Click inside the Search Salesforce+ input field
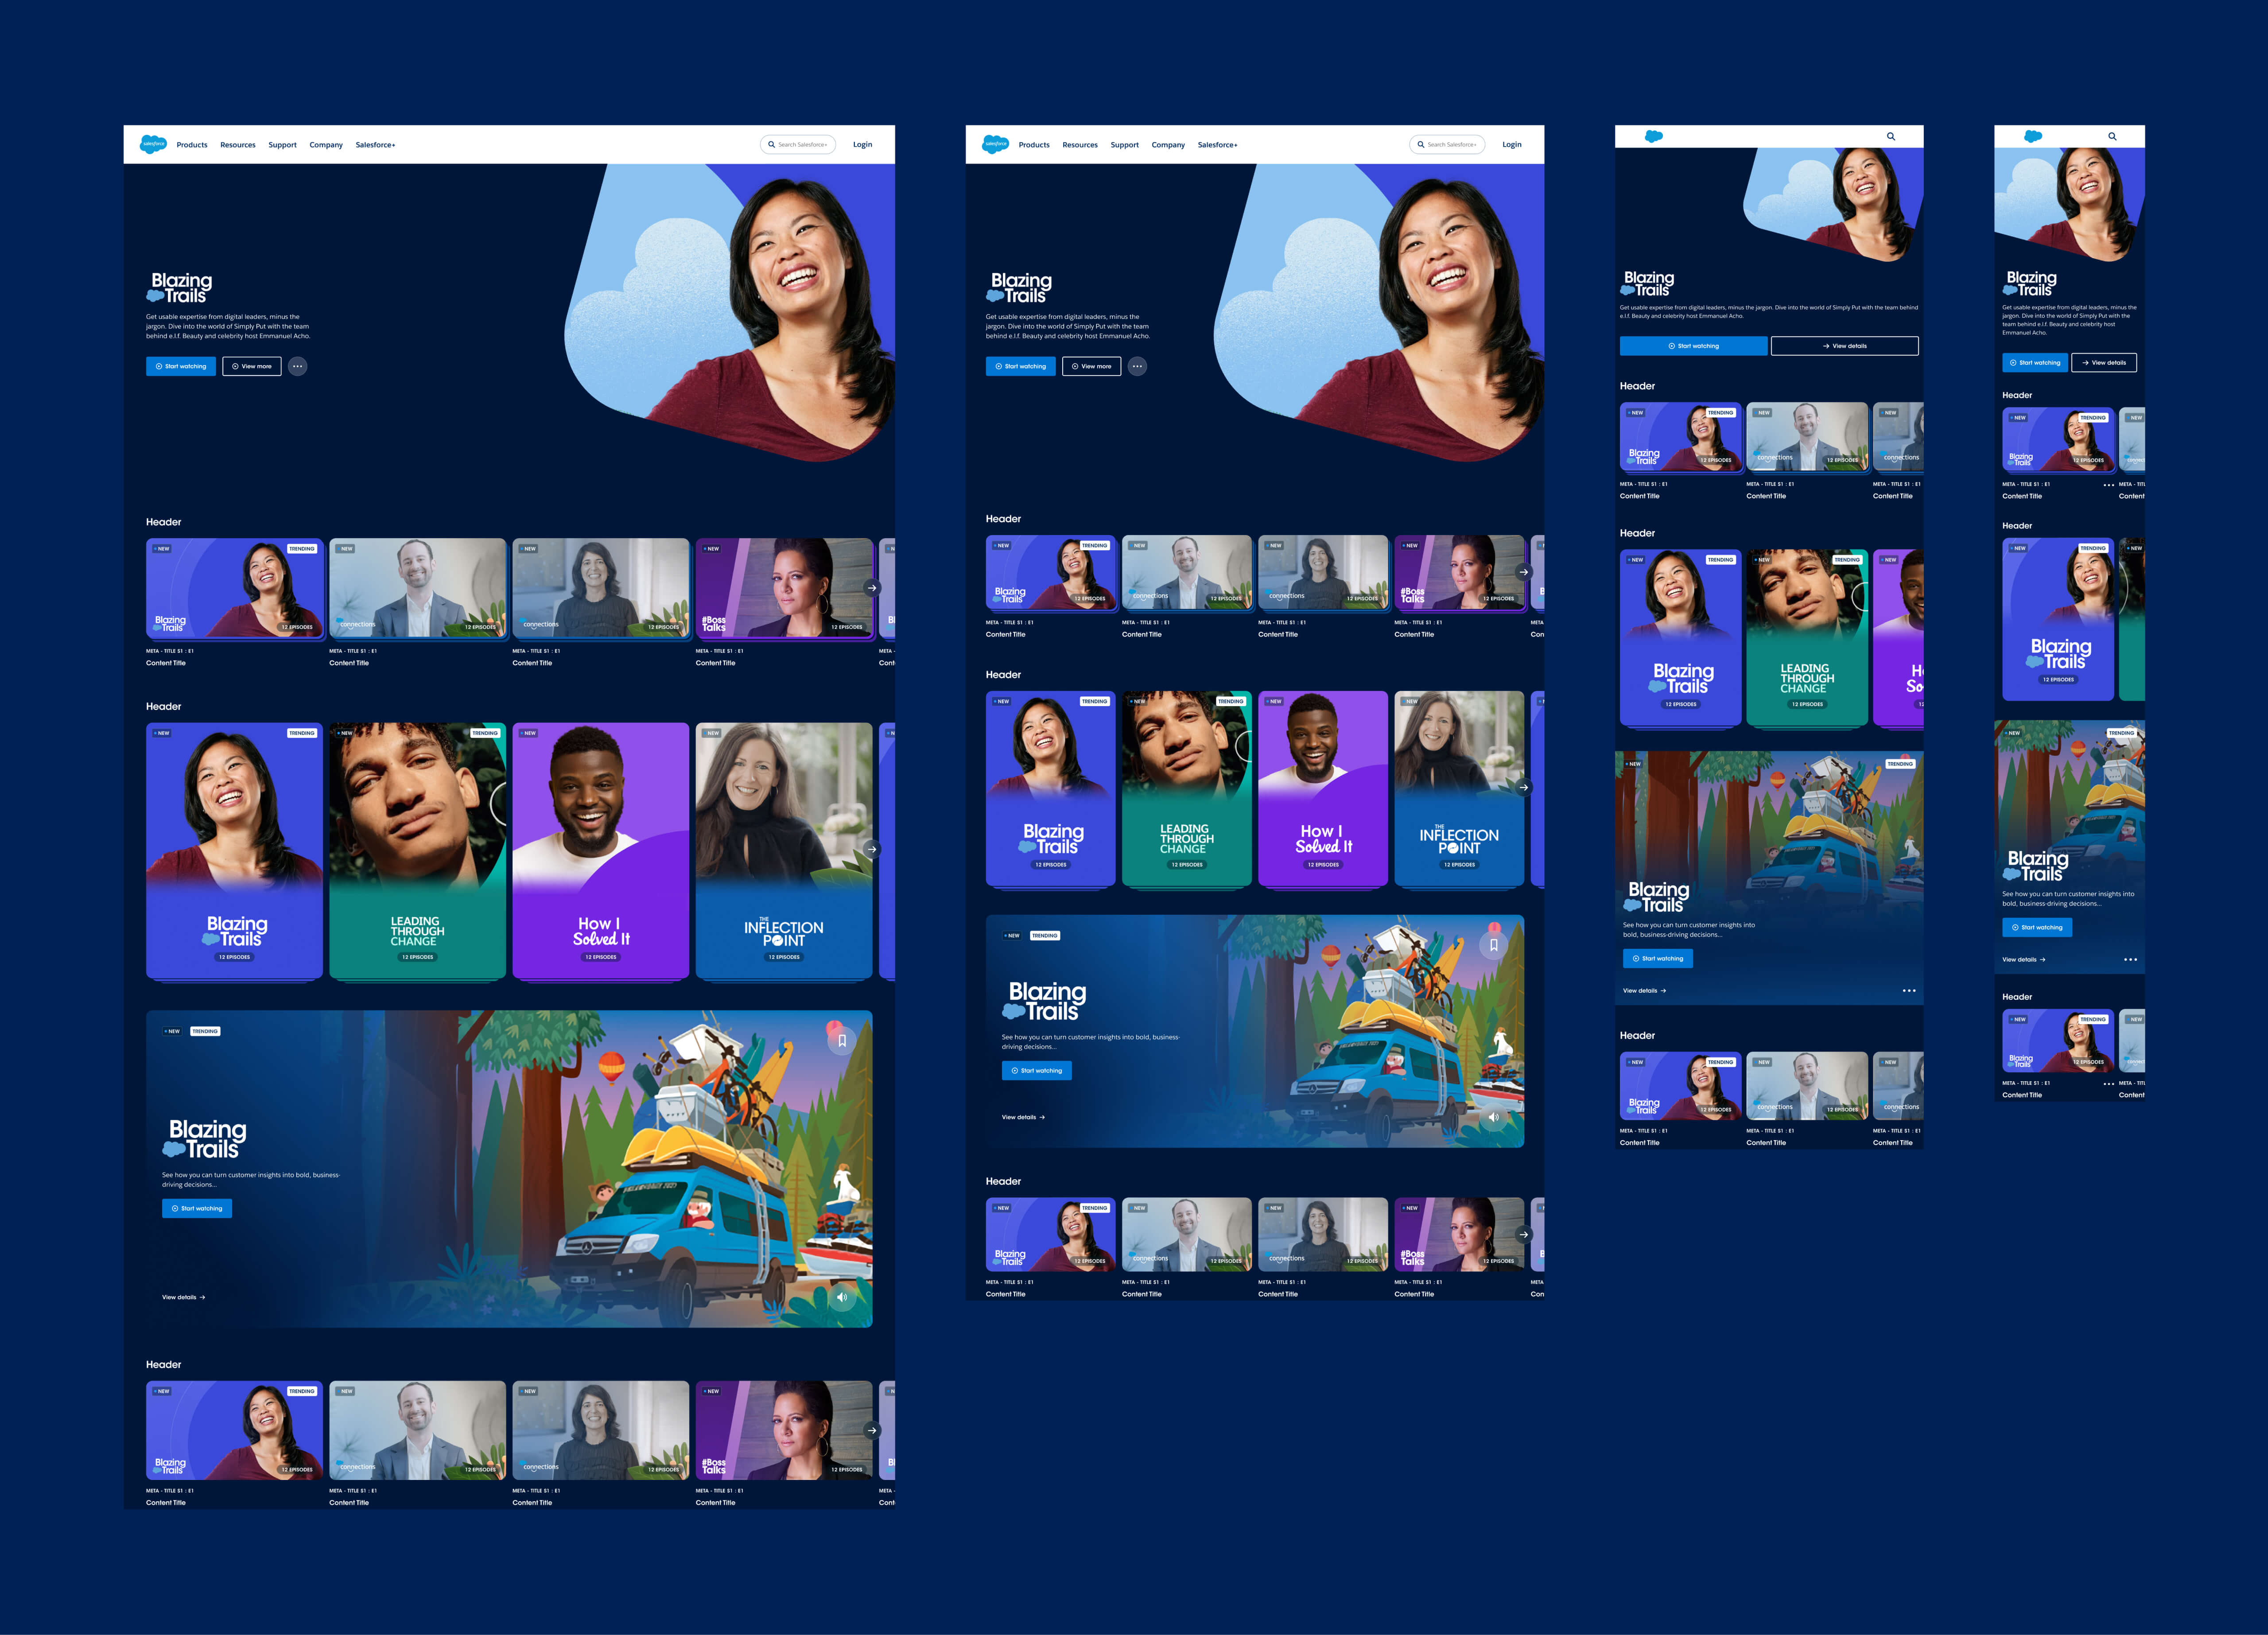 click(797, 144)
